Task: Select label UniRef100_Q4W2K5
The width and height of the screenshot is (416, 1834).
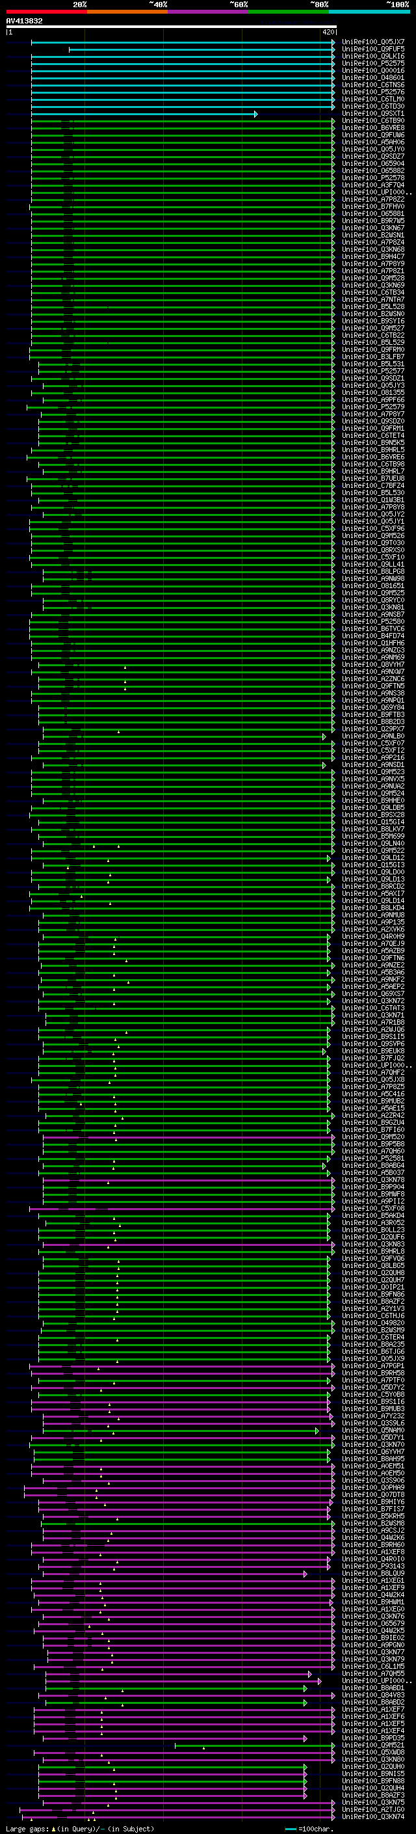Action: 372,1630
